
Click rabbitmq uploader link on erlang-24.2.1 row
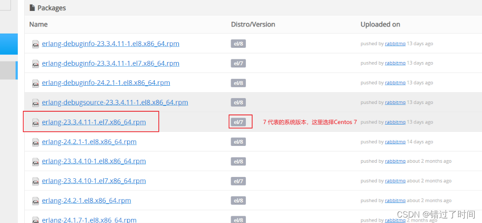tap(395, 142)
